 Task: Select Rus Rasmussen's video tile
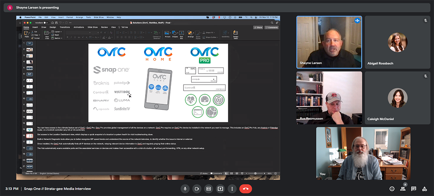click(x=329, y=98)
